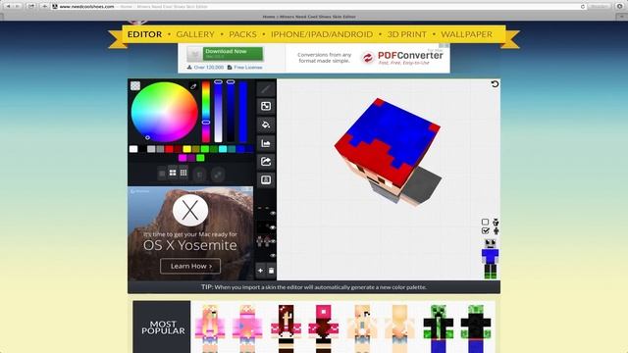The width and height of the screenshot is (628, 353).
Task: Toggle the head part in skin preview
Action: (x=491, y=243)
